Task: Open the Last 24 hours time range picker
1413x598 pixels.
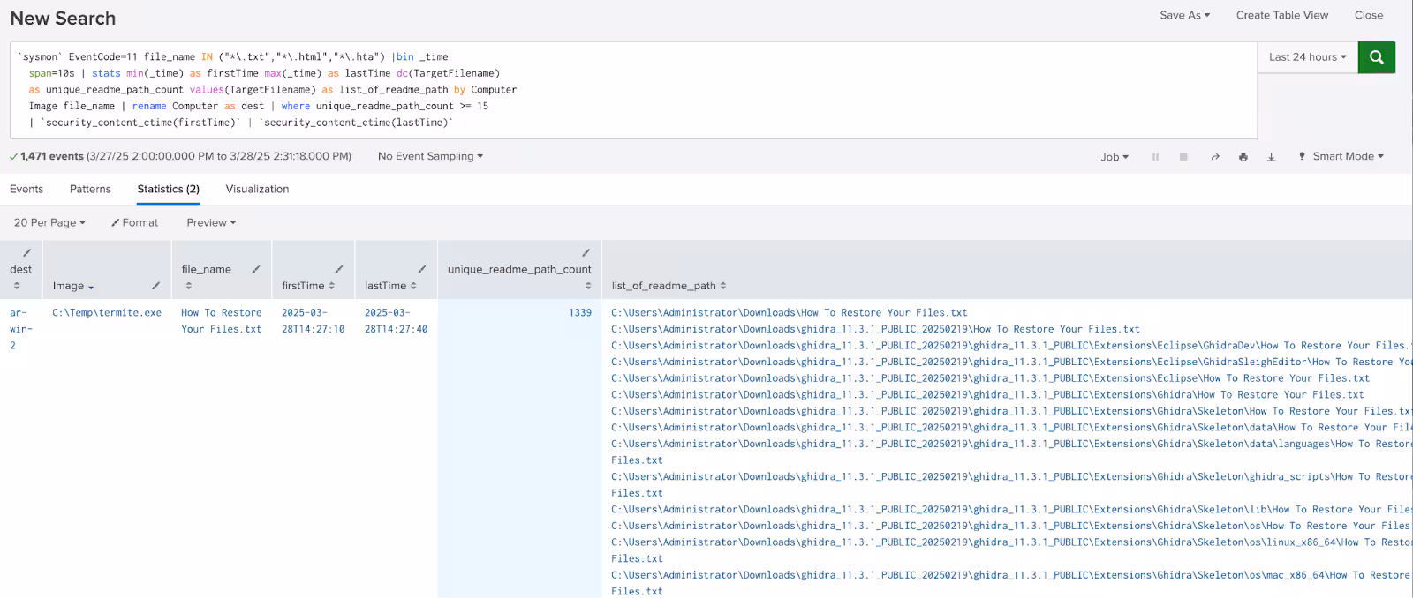Action: tap(1307, 57)
